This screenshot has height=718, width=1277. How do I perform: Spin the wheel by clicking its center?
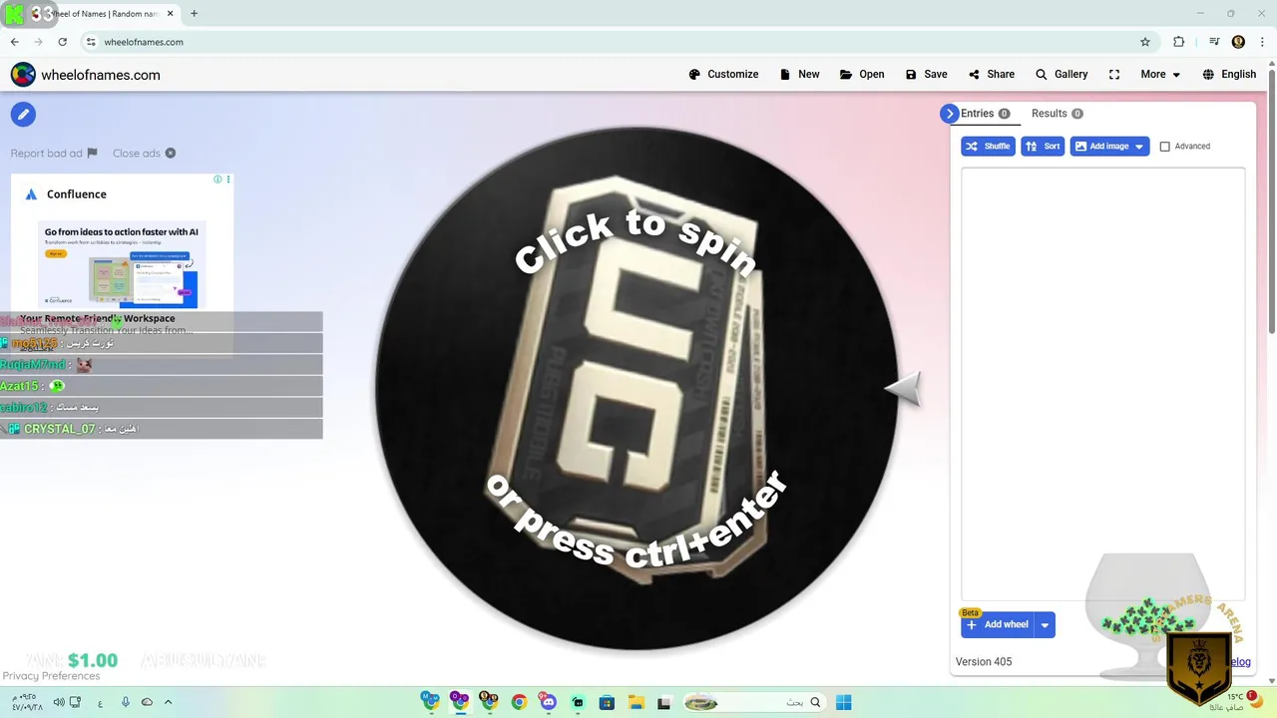tap(637, 389)
